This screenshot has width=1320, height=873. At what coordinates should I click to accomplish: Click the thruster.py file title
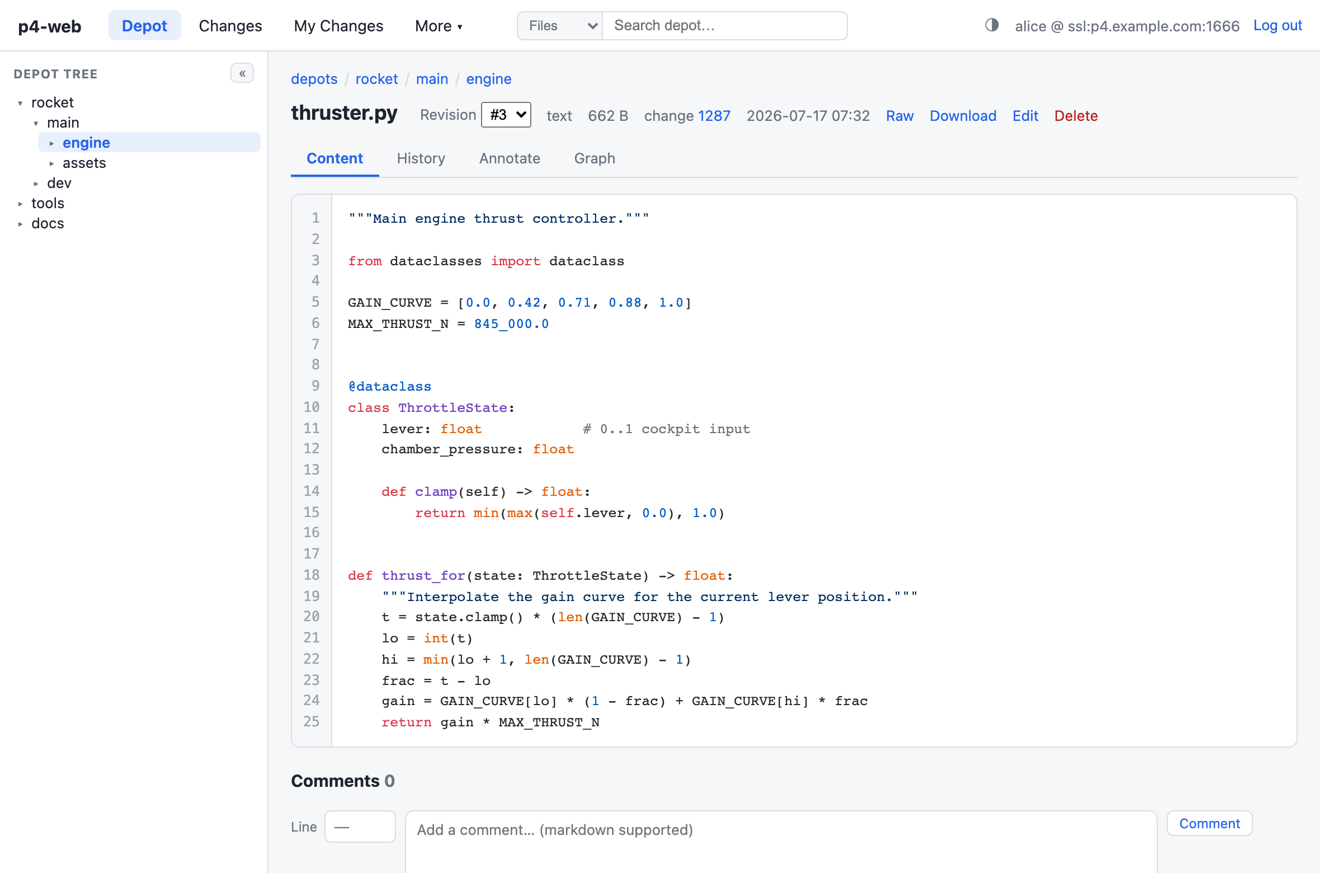point(344,113)
